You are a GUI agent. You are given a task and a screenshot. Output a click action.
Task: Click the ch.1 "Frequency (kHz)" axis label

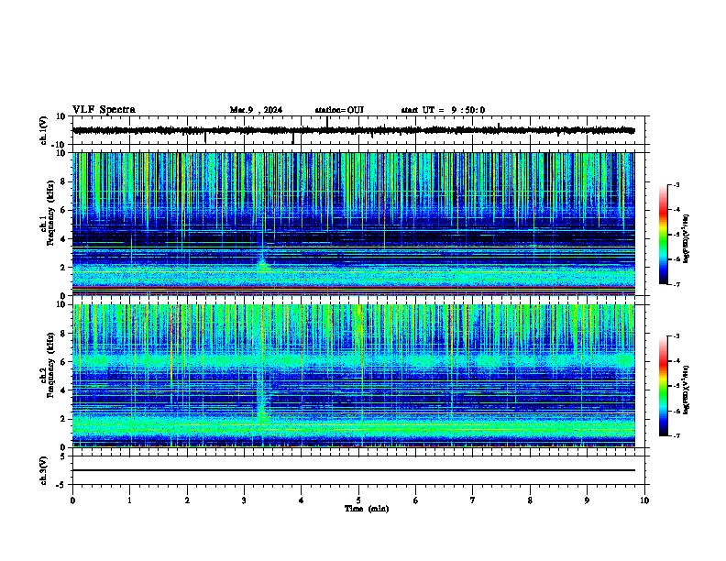pyautogui.click(x=50, y=213)
